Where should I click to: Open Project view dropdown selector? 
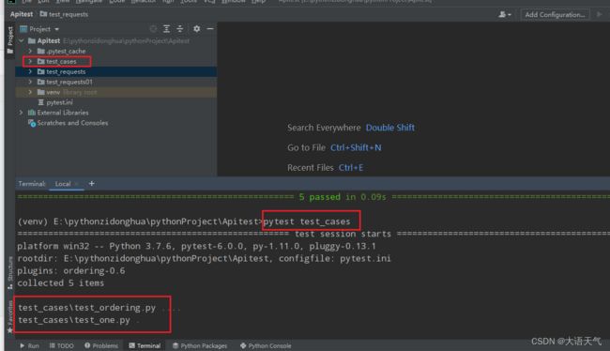(39, 29)
